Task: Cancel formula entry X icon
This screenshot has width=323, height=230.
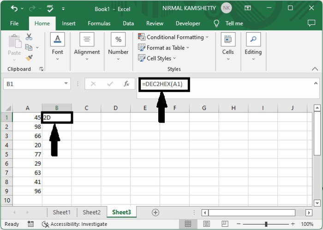Action: (x=93, y=84)
